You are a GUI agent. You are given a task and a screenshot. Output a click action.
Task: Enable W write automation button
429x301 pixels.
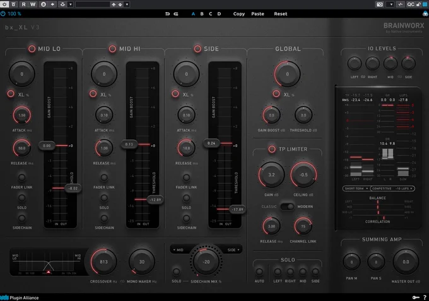33,4
